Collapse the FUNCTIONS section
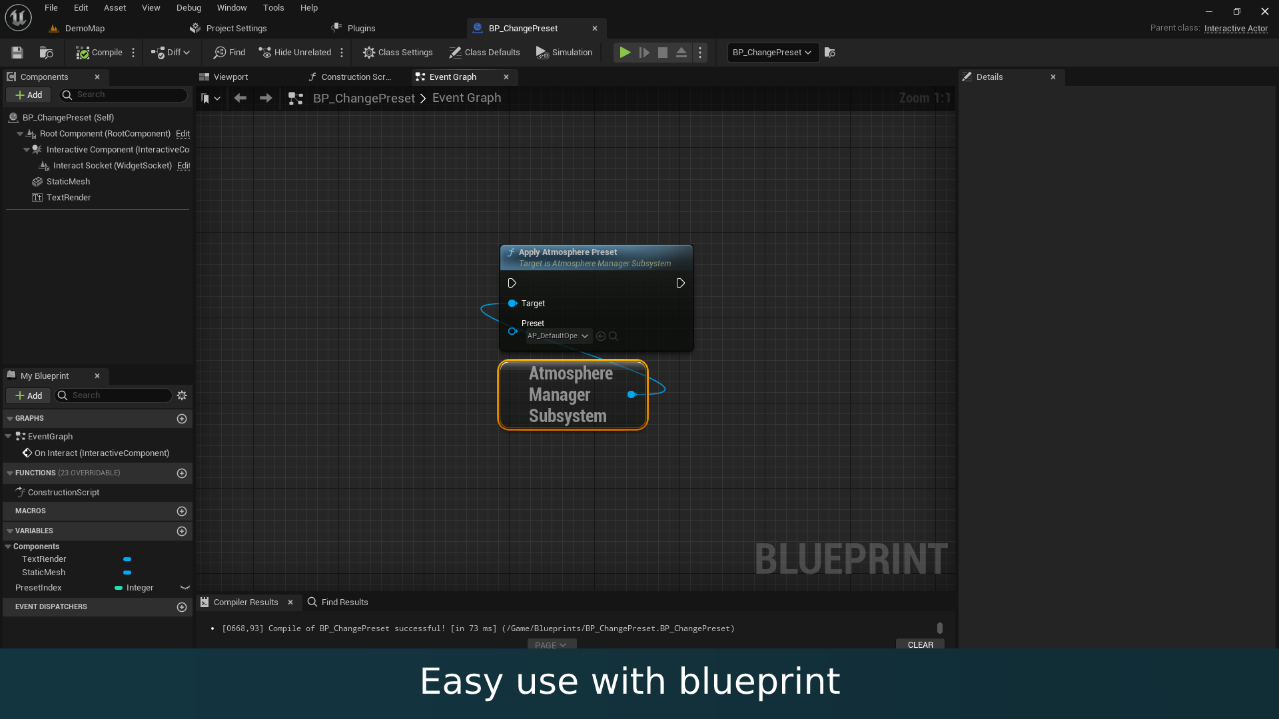 tap(10, 473)
